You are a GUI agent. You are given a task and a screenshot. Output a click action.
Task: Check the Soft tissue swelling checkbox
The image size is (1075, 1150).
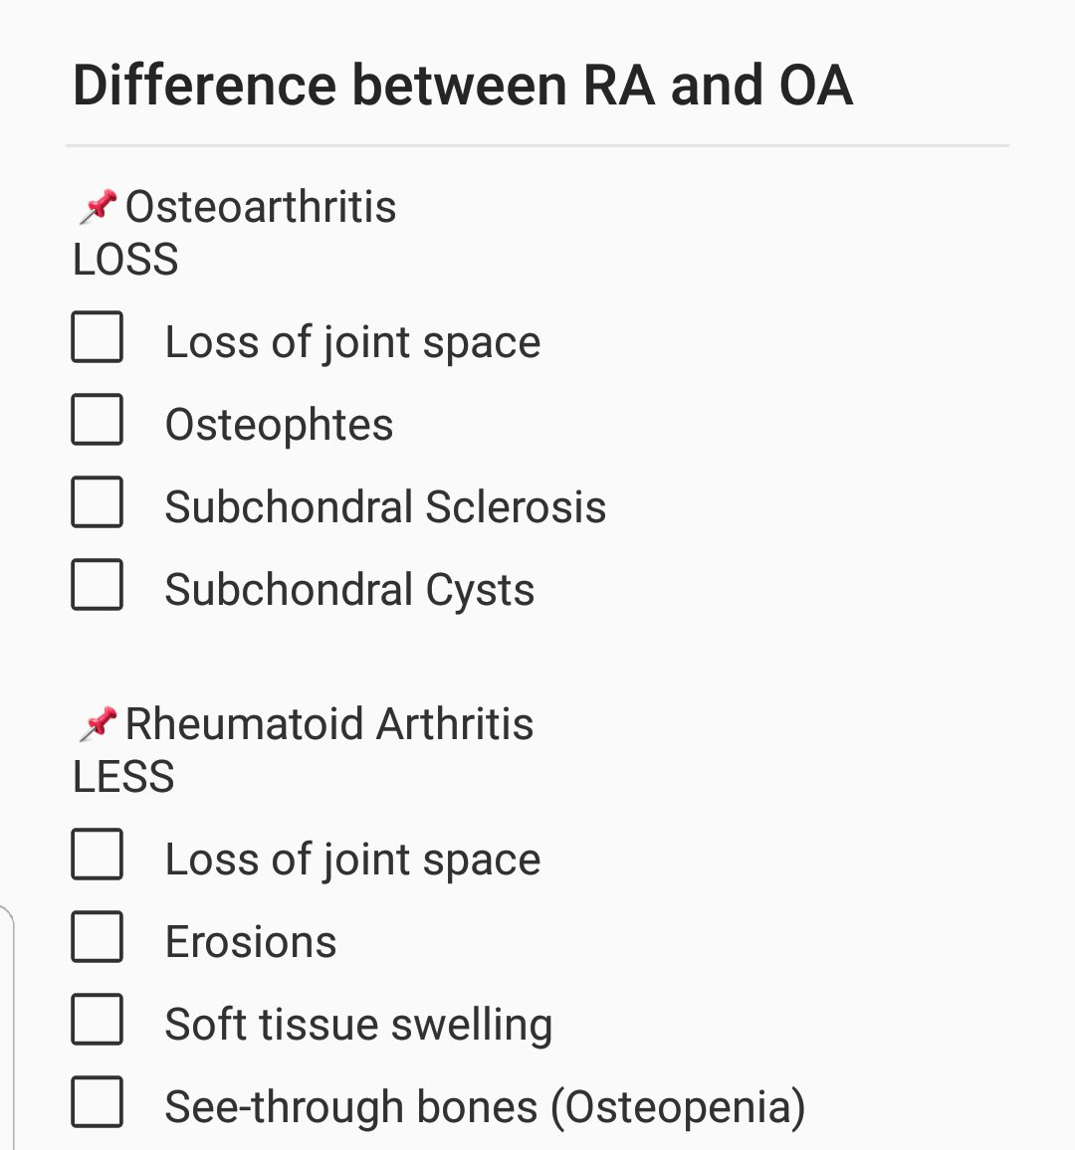97,1019
